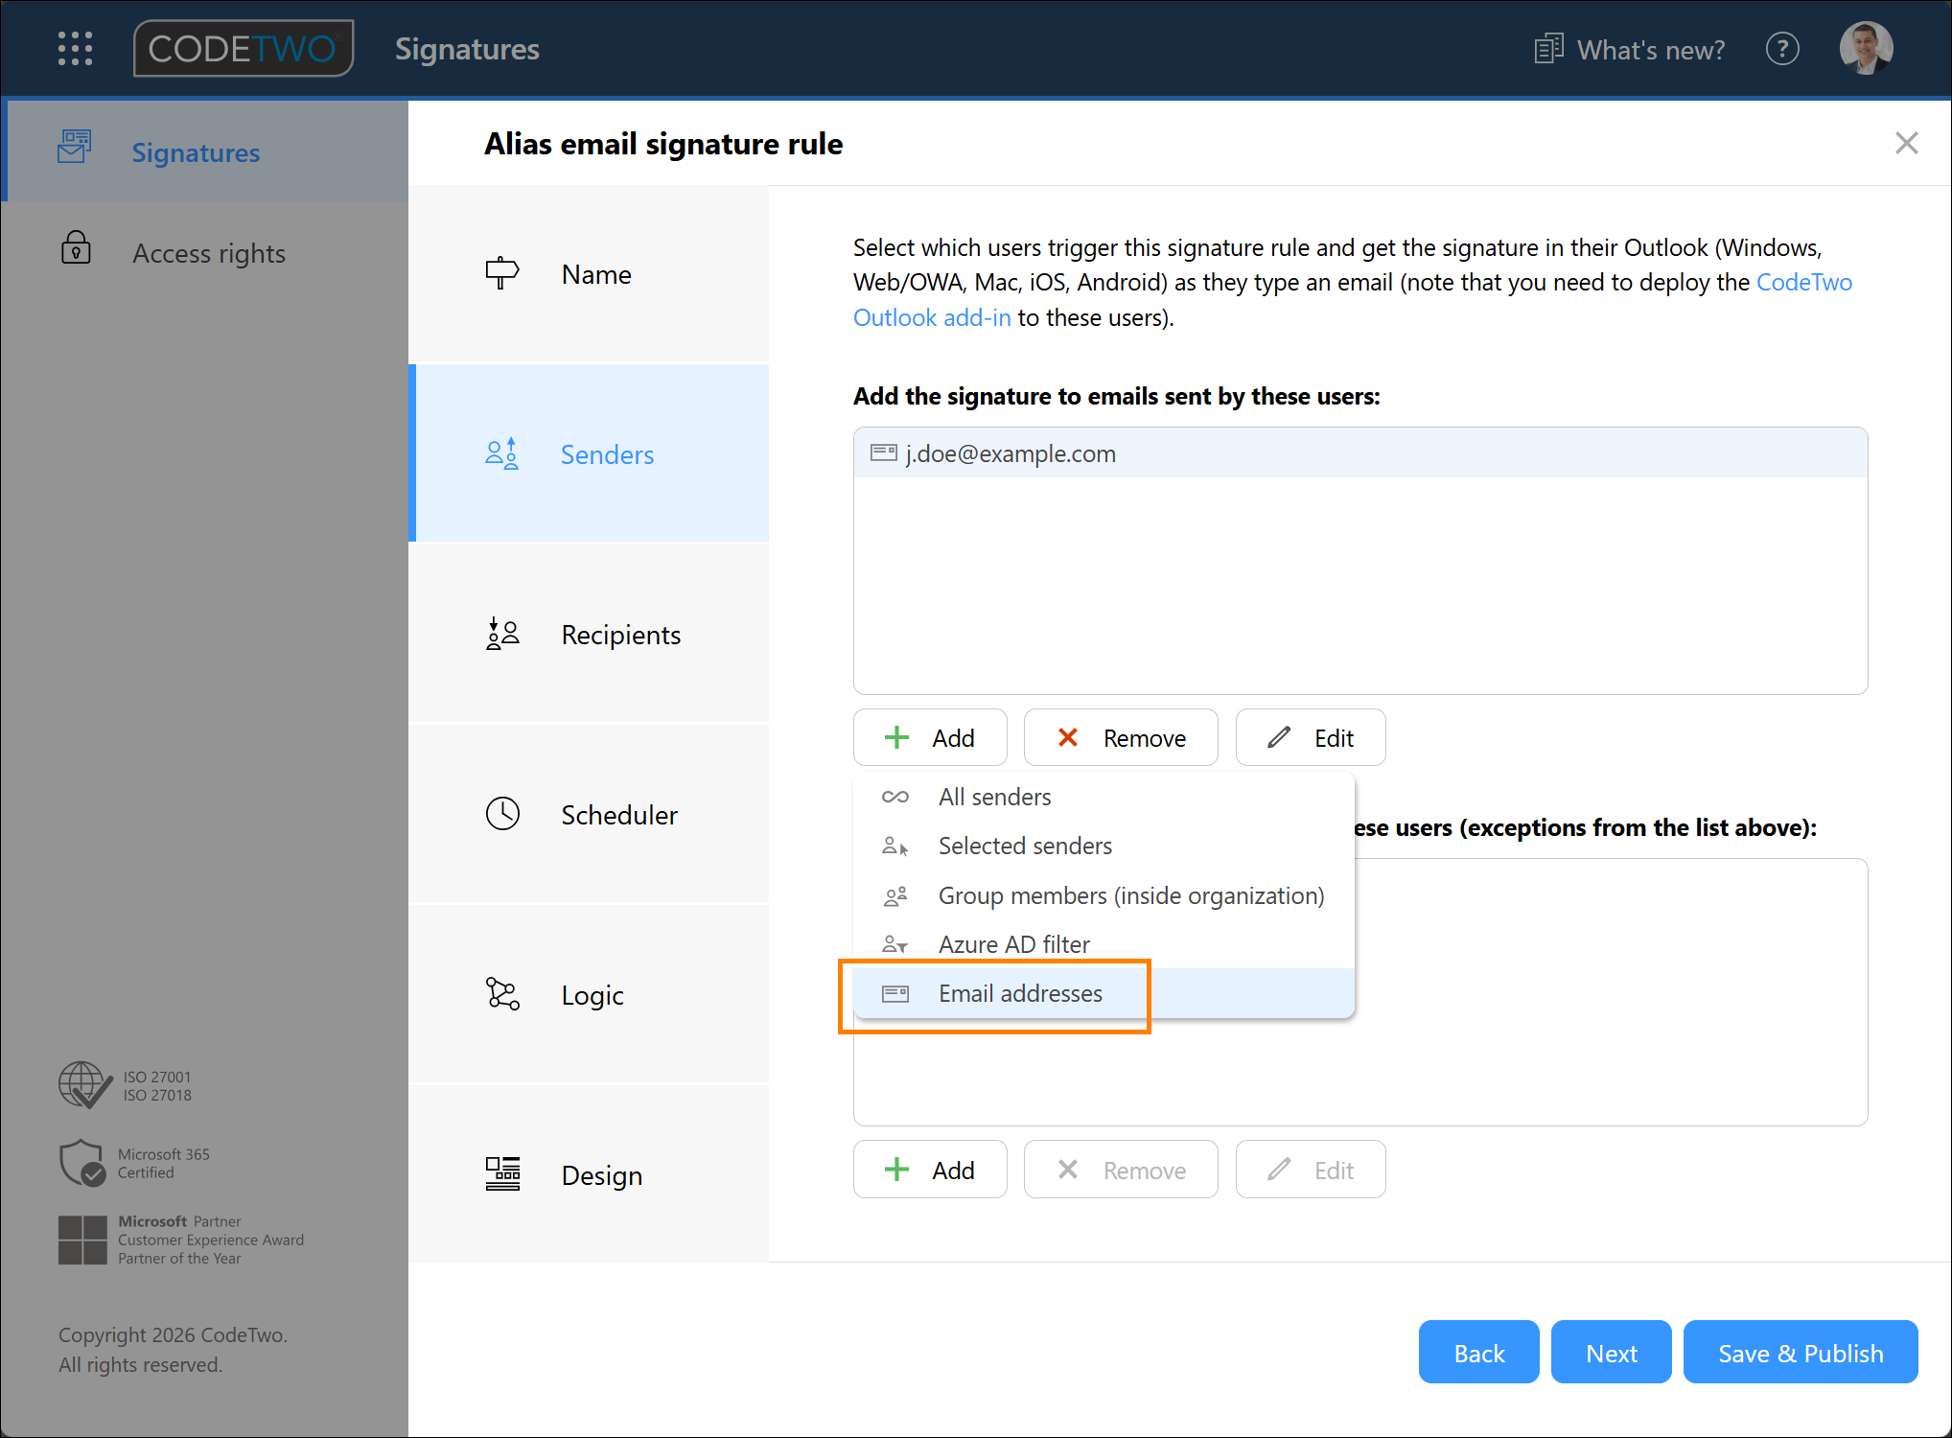
Task: Choose Azure AD filter option
Action: pyautogui.click(x=1104, y=944)
